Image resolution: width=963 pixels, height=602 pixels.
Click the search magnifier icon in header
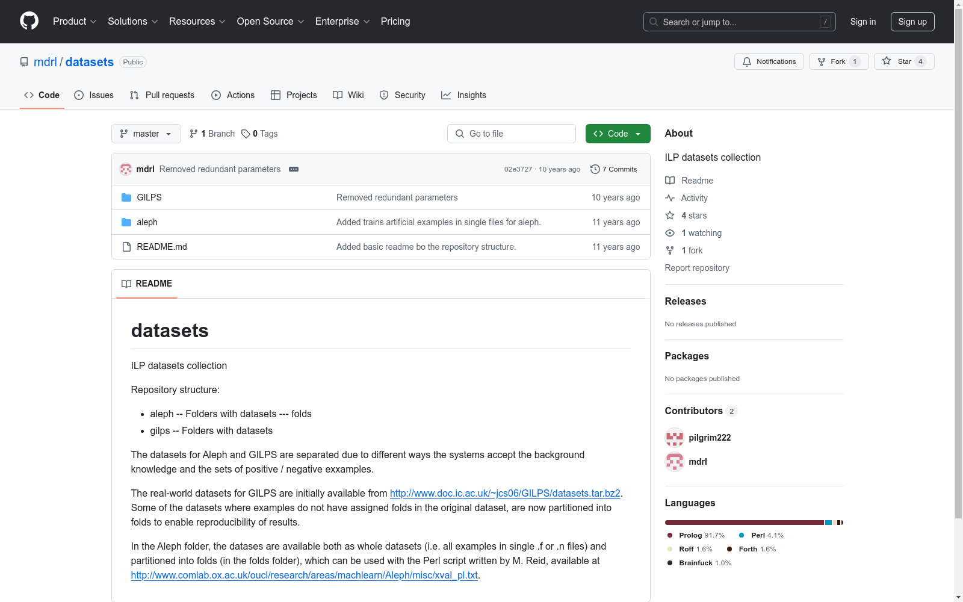pyautogui.click(x=654, y=22)
